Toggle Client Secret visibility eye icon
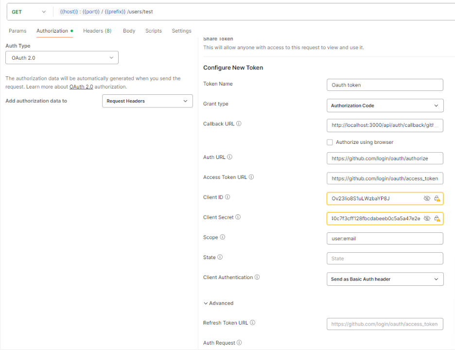 click(427, 219)
